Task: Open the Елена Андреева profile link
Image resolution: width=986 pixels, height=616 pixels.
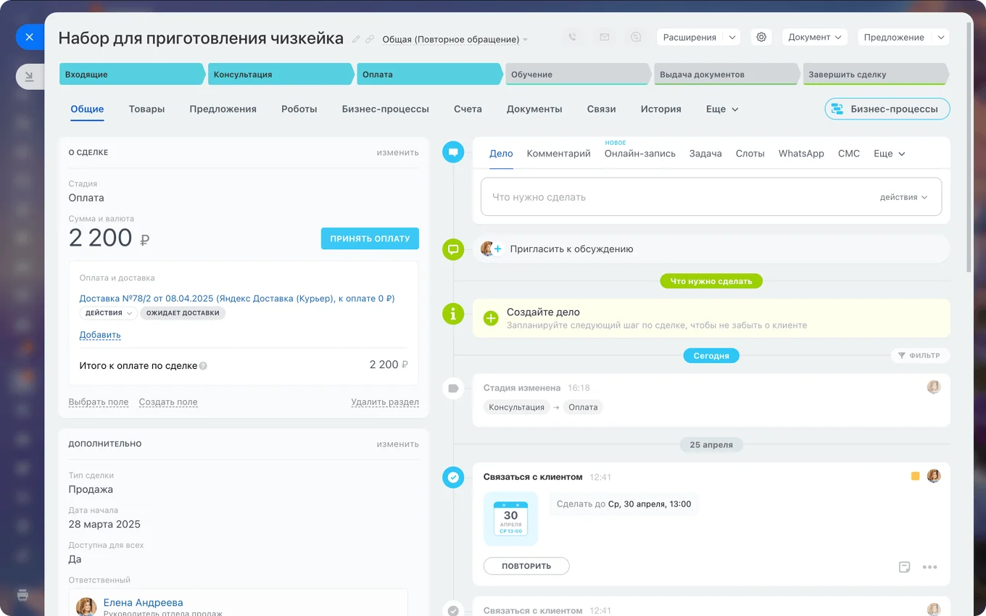Action: click(x=143, y=602)
